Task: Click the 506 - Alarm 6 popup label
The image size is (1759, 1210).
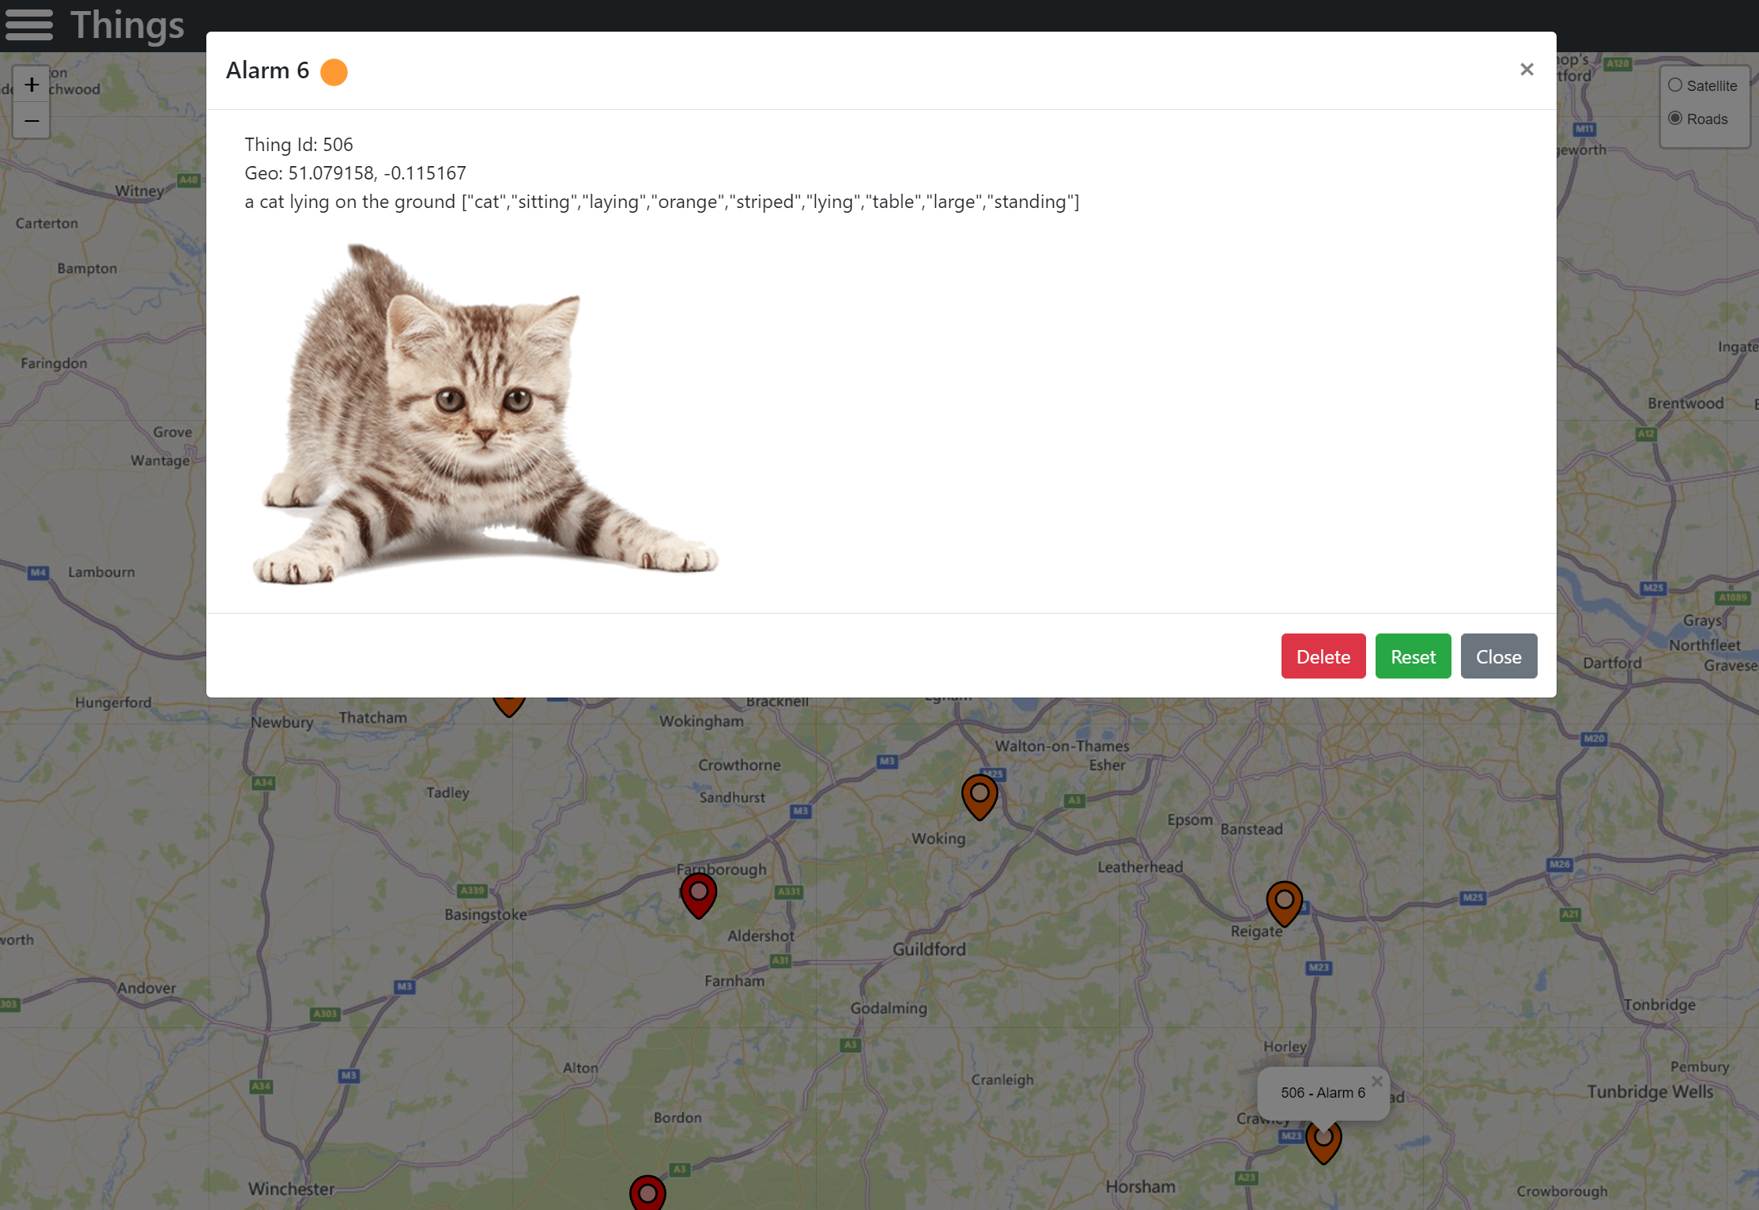Action: point(1323,1093)
